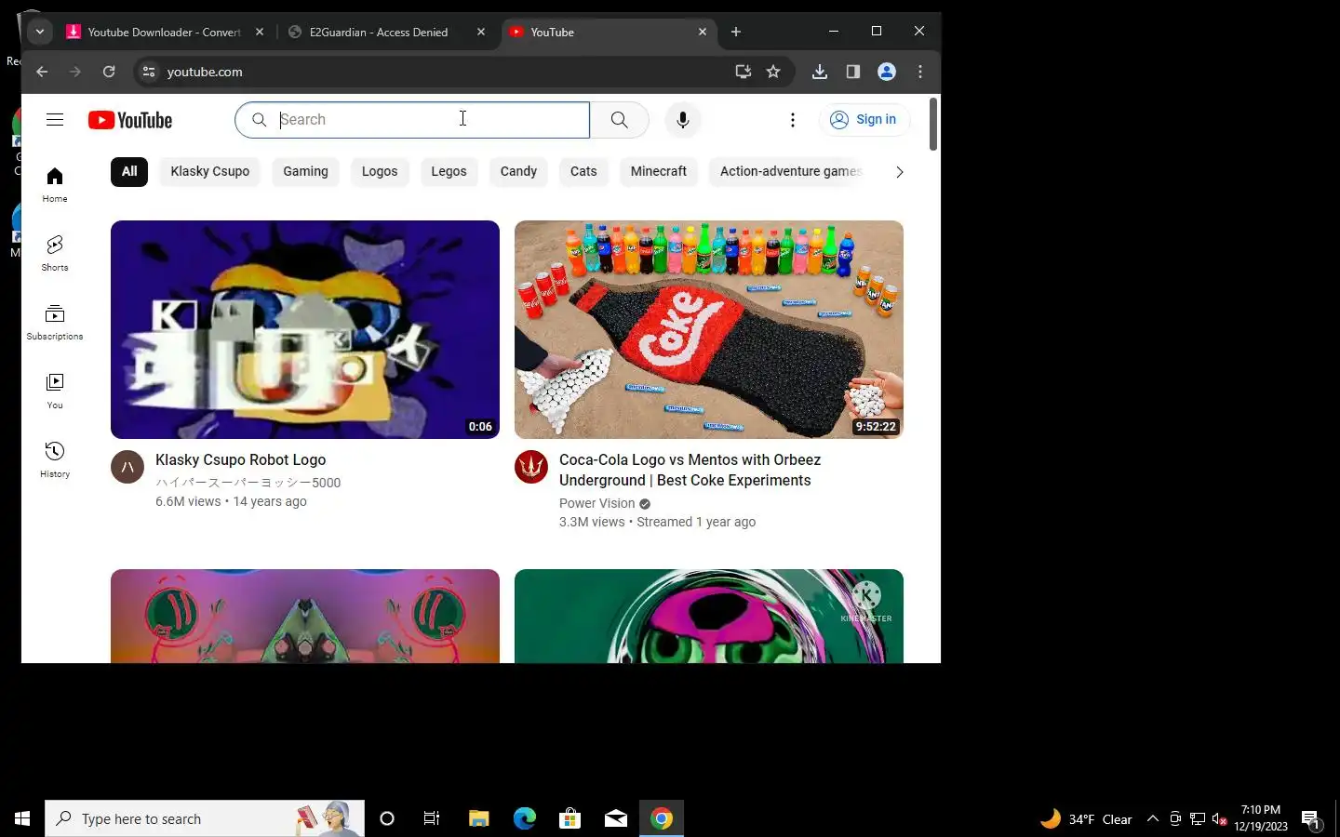1340x837 pixels.
Task: Open ハイパースーパーヨッシー5000 channel link
Action: click(248, 483)
